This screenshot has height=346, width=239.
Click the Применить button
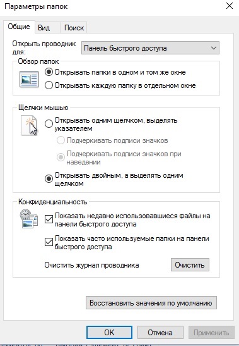(x=211, y=332)
